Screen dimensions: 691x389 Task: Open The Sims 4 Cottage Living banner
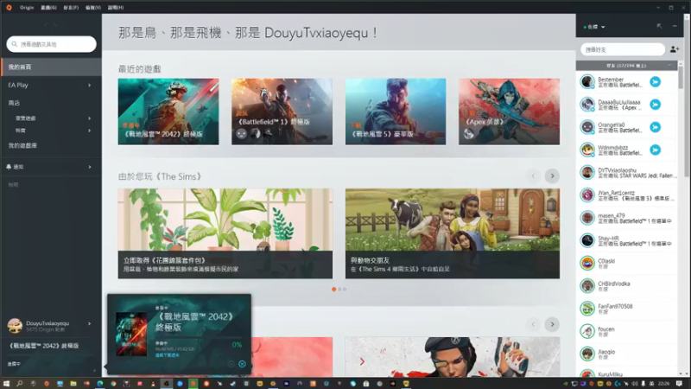453,233
